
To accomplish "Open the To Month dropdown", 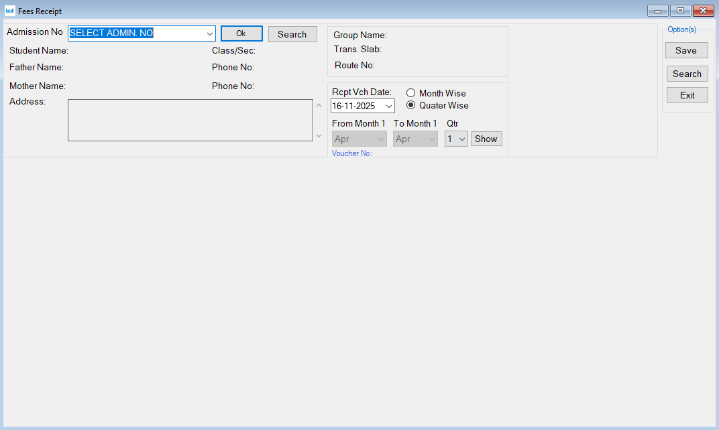I will [432, 139].
